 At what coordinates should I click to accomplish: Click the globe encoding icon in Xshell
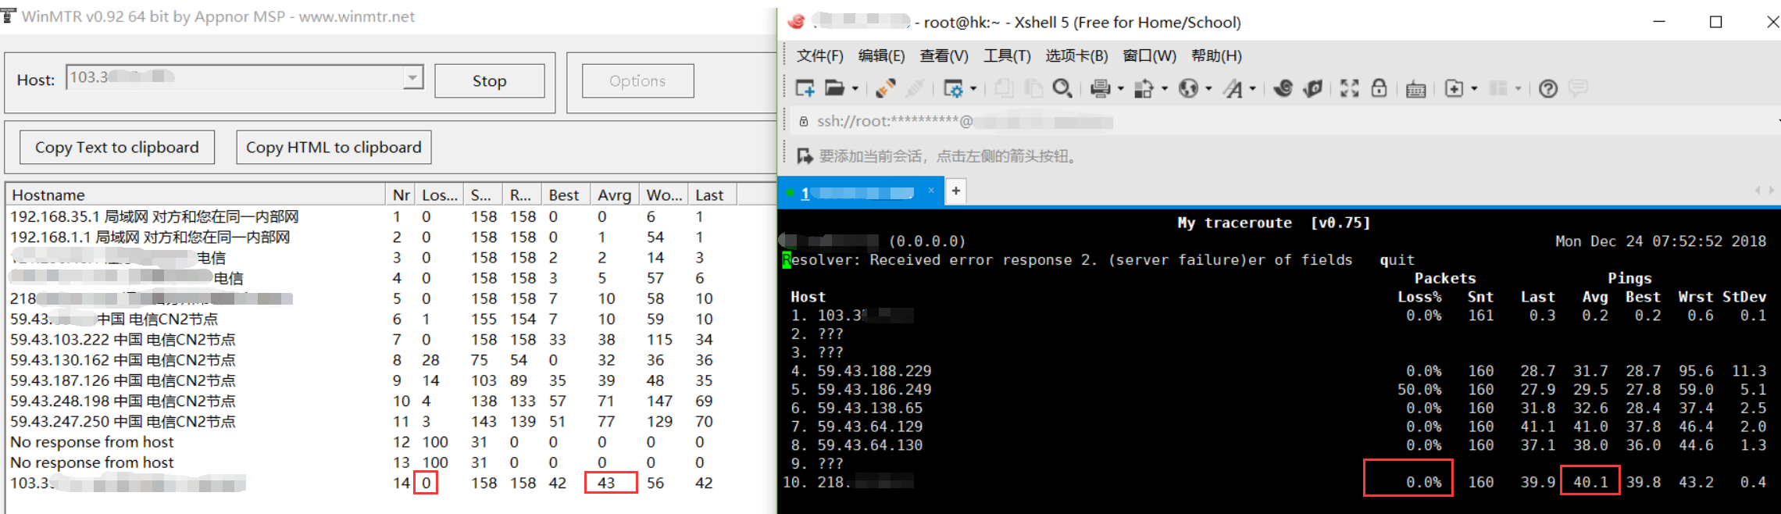click(1188, 88)
